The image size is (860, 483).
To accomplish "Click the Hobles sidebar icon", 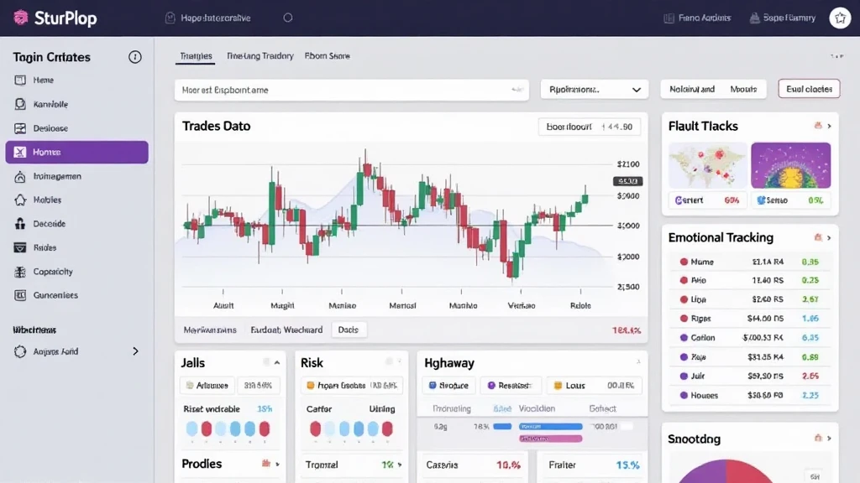I will pyautogui.click(x=20, y=200).
